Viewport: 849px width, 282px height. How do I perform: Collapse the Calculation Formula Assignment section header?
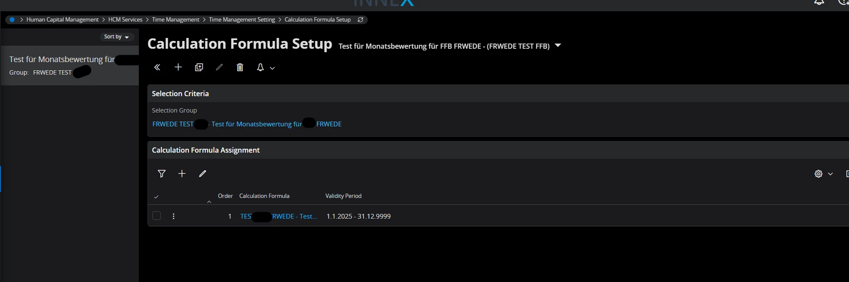click(498, 150)
